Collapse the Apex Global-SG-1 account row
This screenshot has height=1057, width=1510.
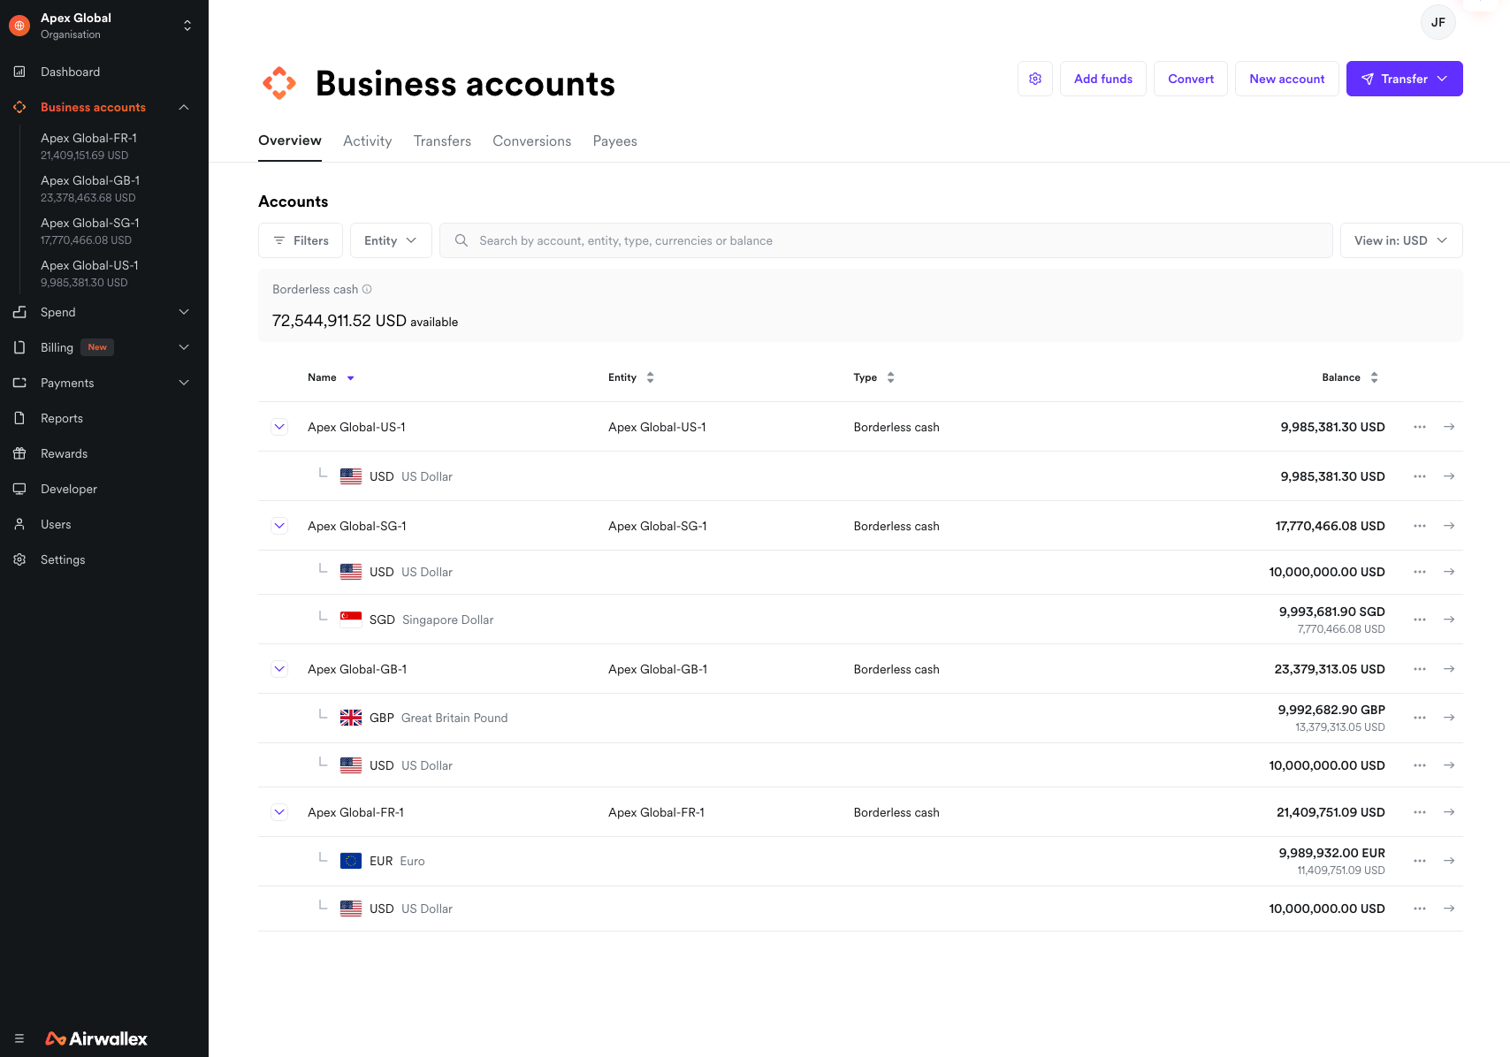279,526
